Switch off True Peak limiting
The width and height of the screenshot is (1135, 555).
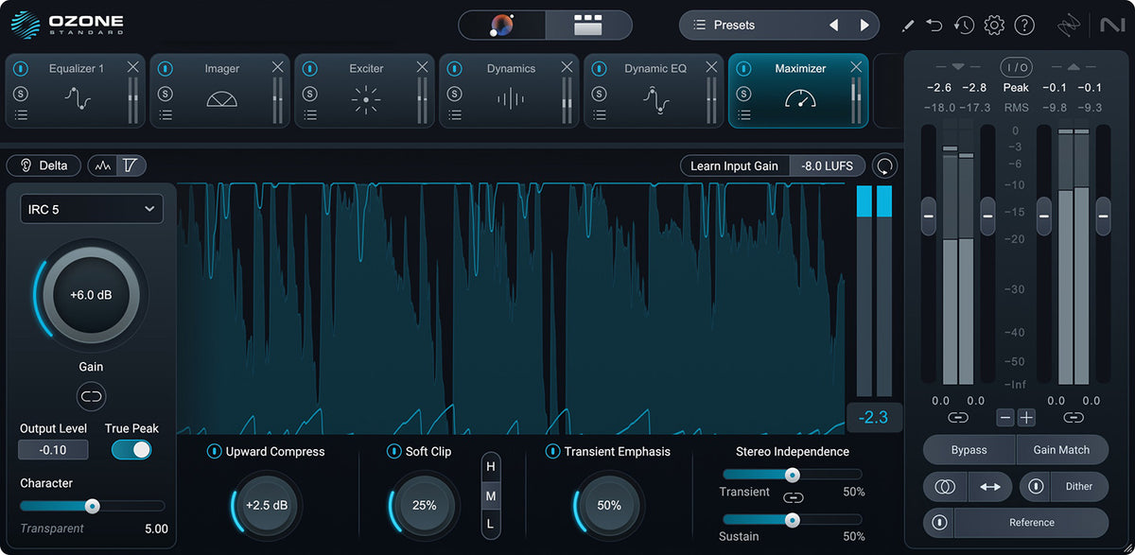click(x=131, y=450)
